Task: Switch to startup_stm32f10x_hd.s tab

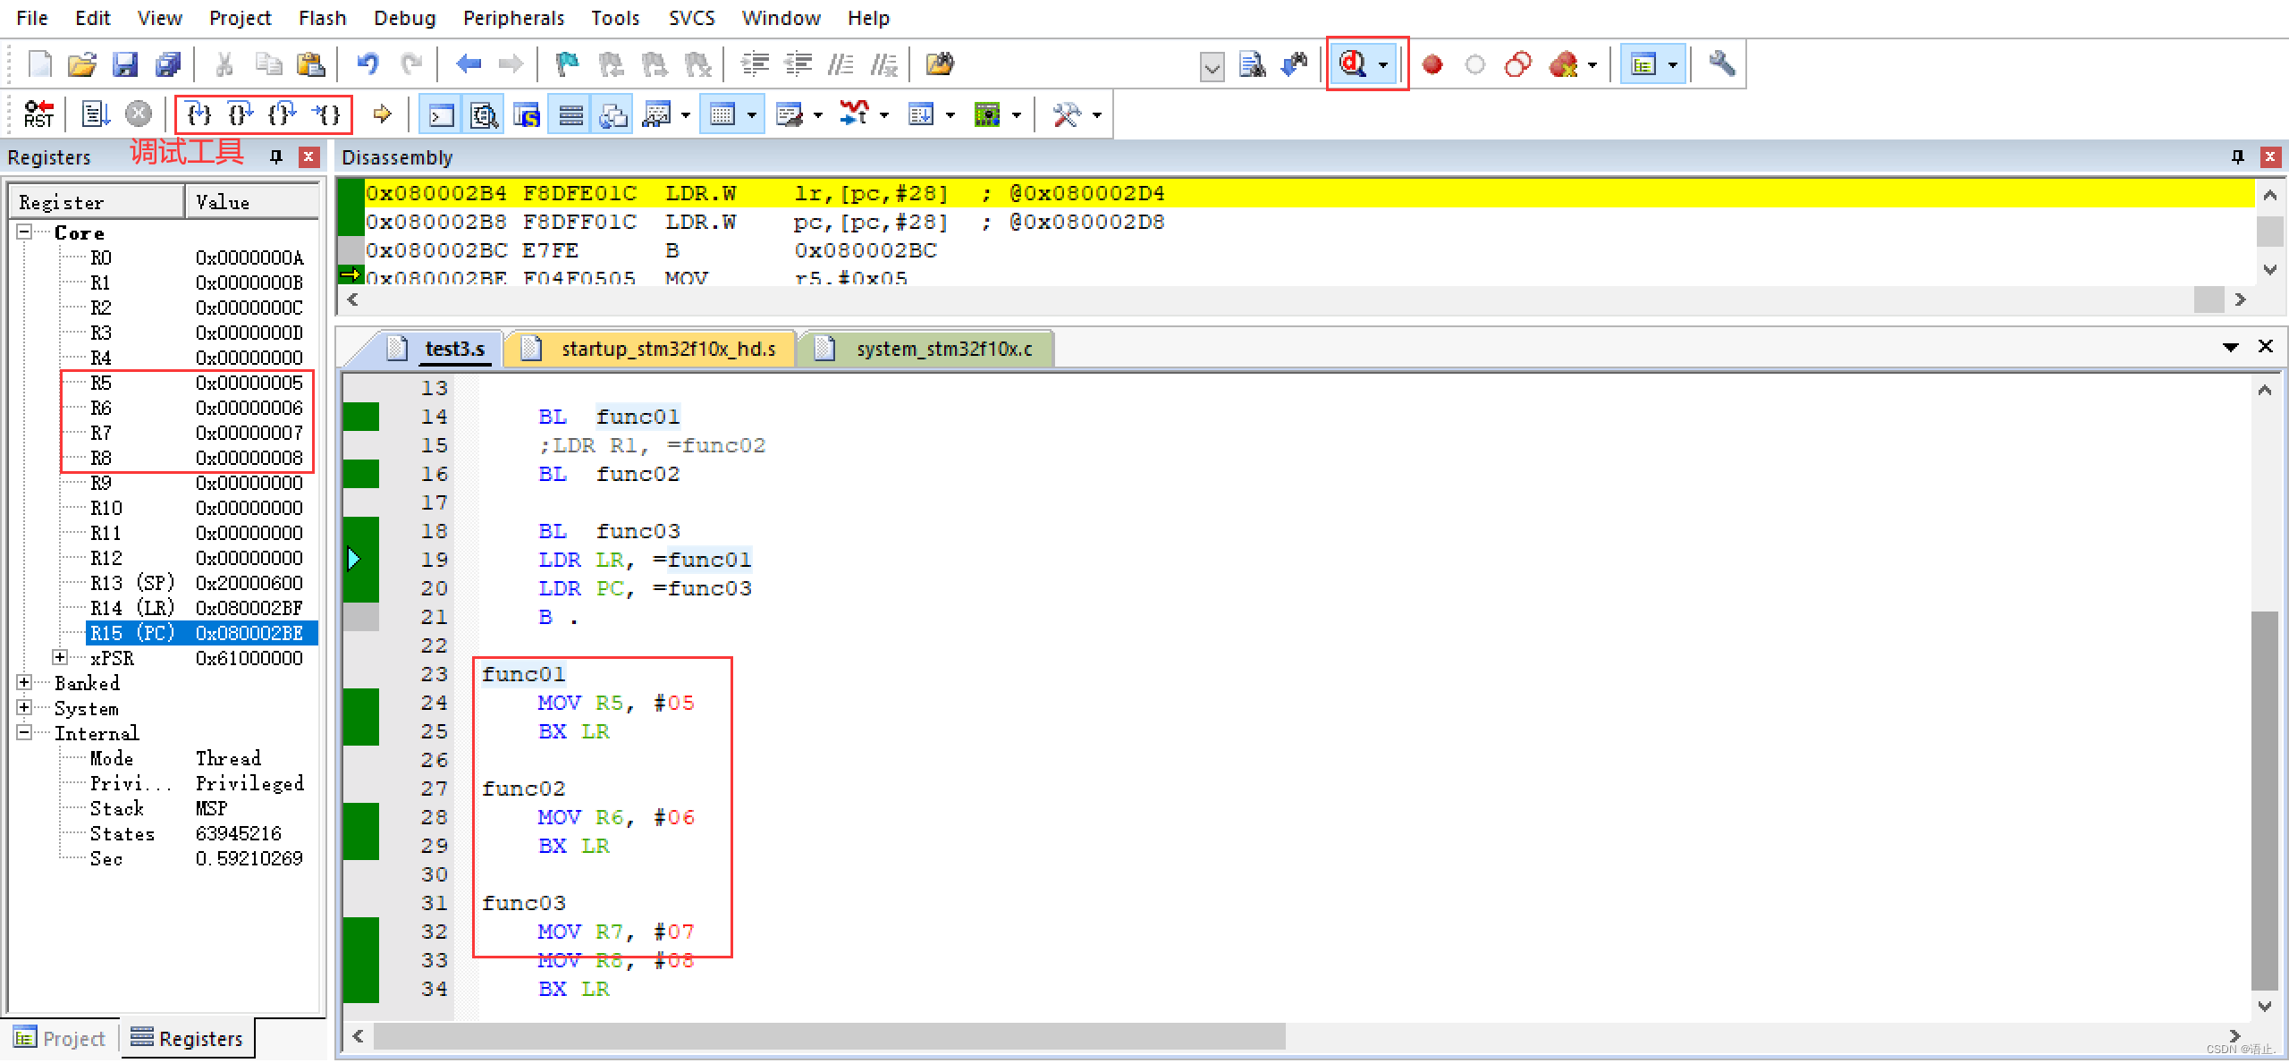Action: (x=667, y=349)
